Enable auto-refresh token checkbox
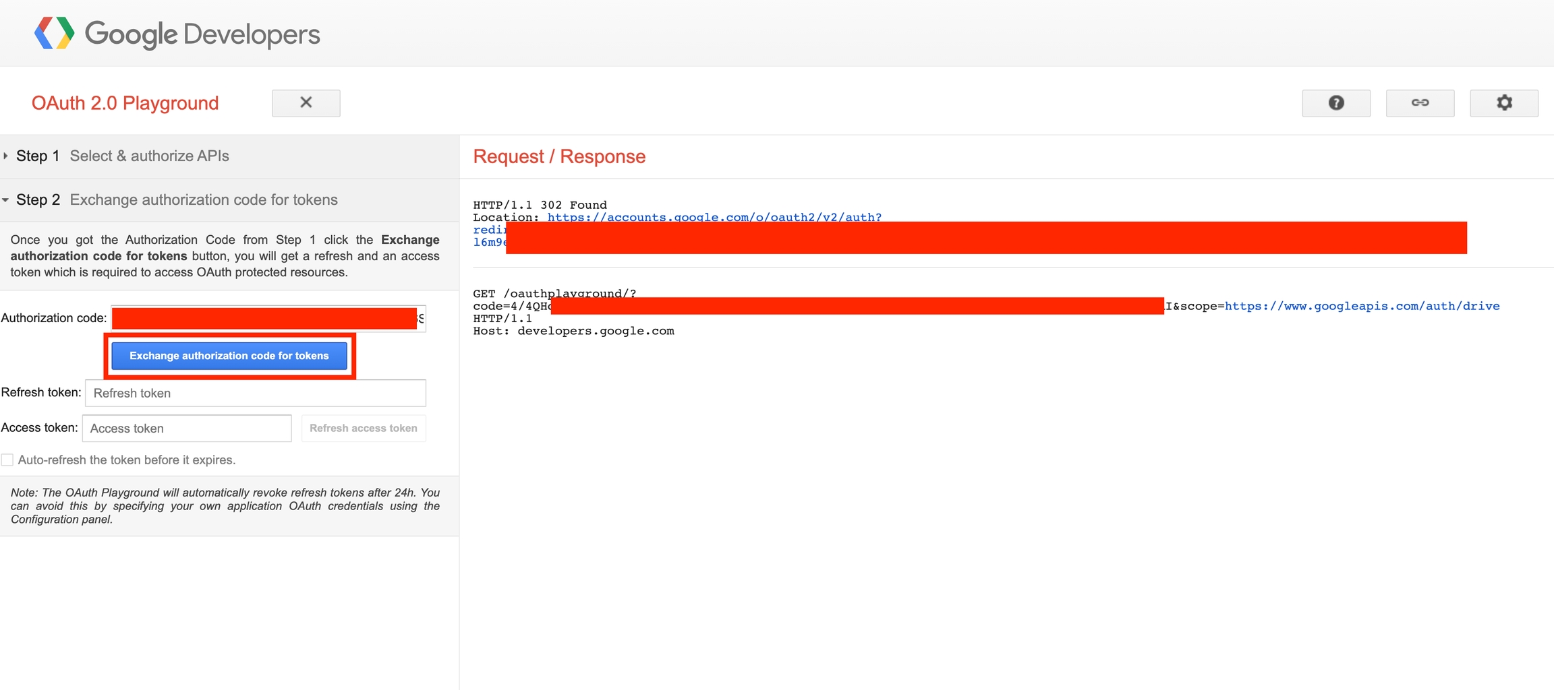Viewport: 1554px width, 690px height. [7, 460]
